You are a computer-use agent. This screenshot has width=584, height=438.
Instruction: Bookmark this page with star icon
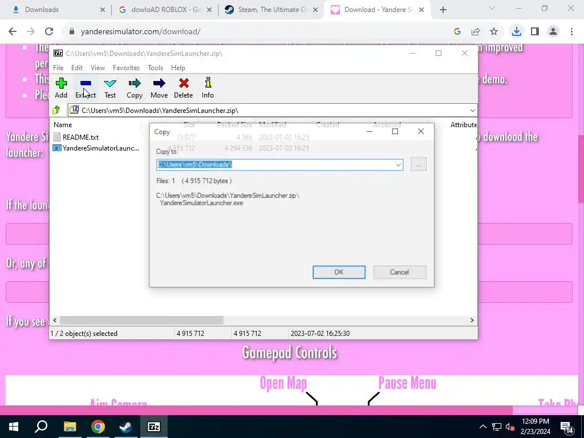[x=493, y=32]
